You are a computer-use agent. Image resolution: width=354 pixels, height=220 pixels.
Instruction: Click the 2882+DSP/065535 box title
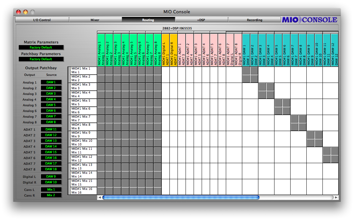177,28
